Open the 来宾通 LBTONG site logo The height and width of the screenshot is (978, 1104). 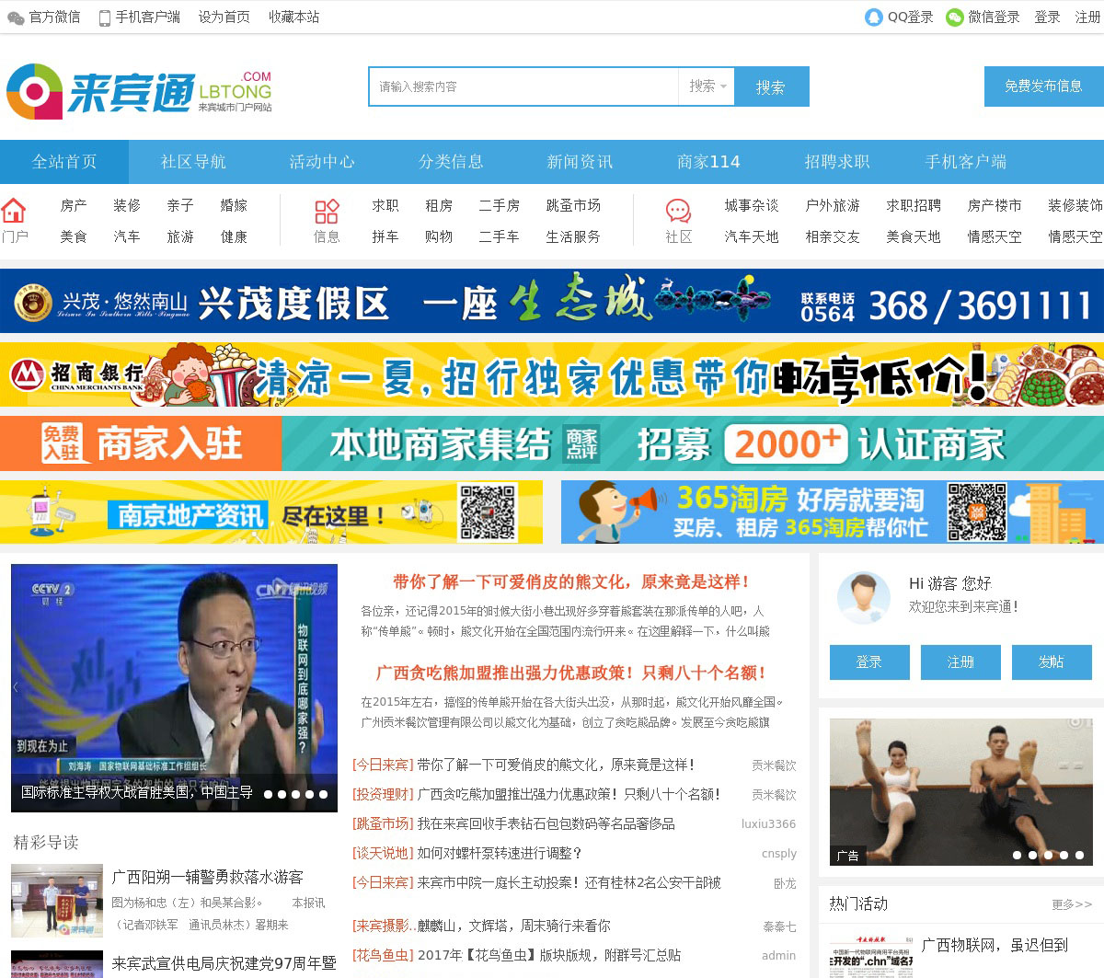(x=140, y=91)
